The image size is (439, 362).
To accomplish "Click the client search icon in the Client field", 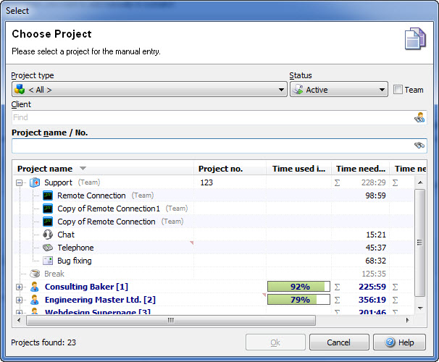I will pyautogui.click(x=419, y=117).
